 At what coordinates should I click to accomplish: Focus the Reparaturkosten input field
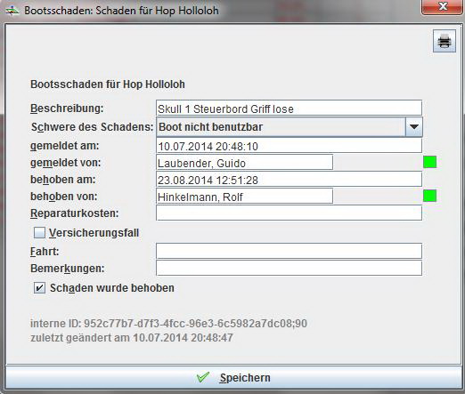(x=289, y=213)
